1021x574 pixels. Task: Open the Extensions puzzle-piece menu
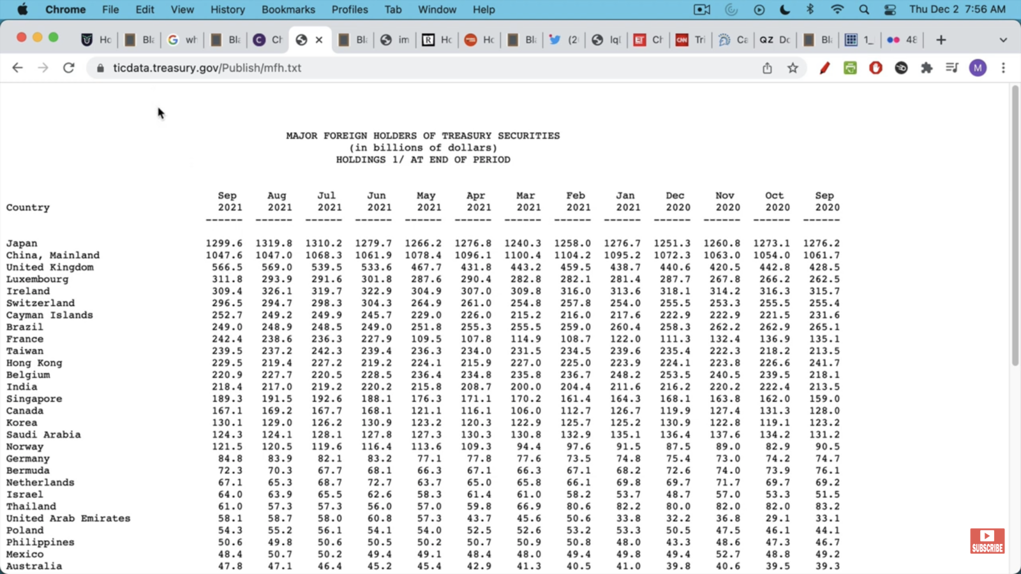pos(927,68)
